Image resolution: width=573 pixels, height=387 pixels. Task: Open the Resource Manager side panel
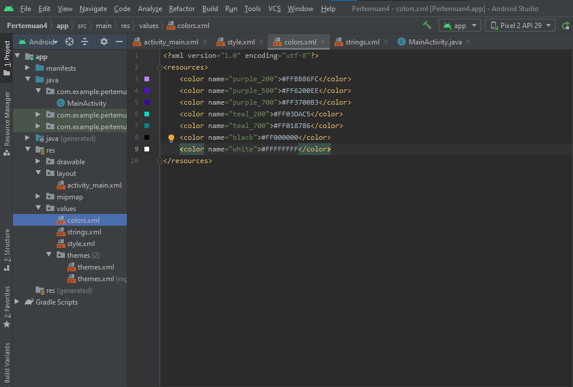(x=6, y=123)
